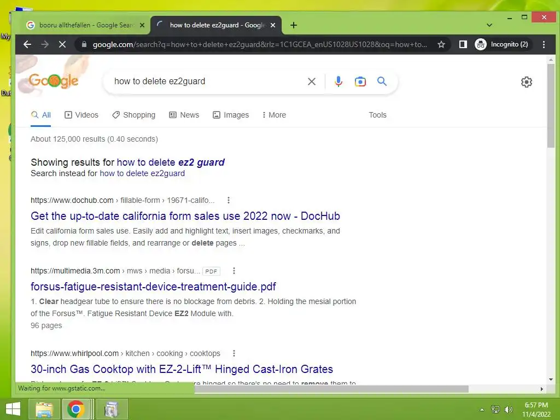Open search Tools options

click(377, 115)
